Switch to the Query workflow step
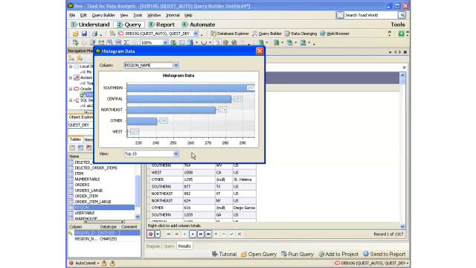 tap(129, 25)
